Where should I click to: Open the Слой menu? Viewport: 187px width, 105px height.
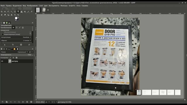[x=41, y=6]
